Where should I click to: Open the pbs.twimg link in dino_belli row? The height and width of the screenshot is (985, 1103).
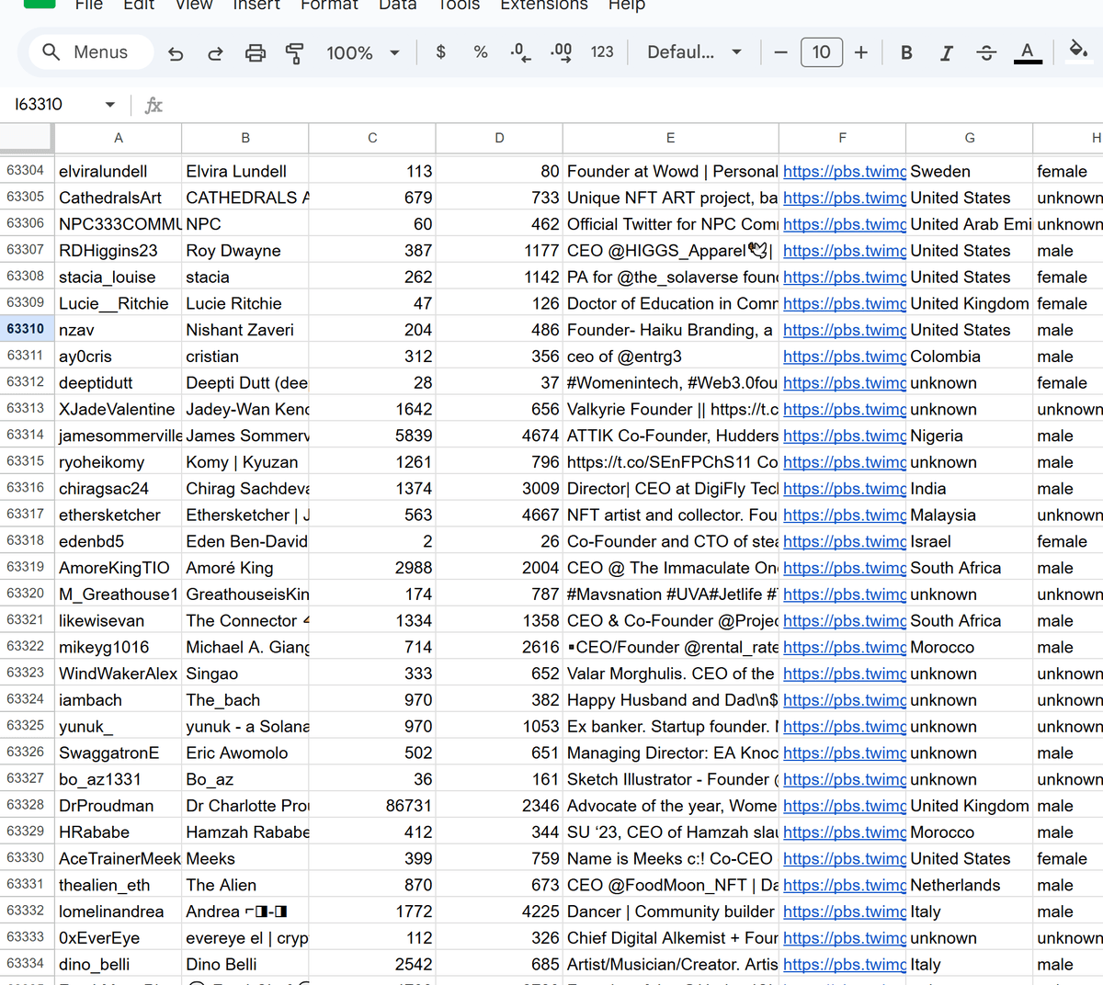click(845, 965)
